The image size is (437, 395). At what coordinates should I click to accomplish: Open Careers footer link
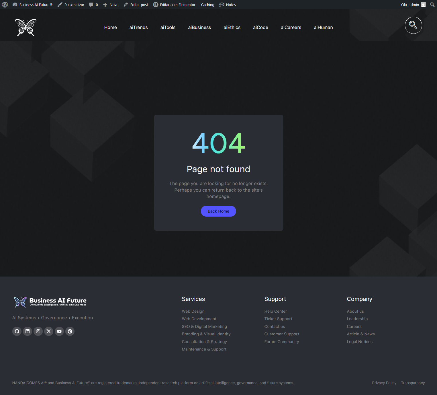pos(354,326)
